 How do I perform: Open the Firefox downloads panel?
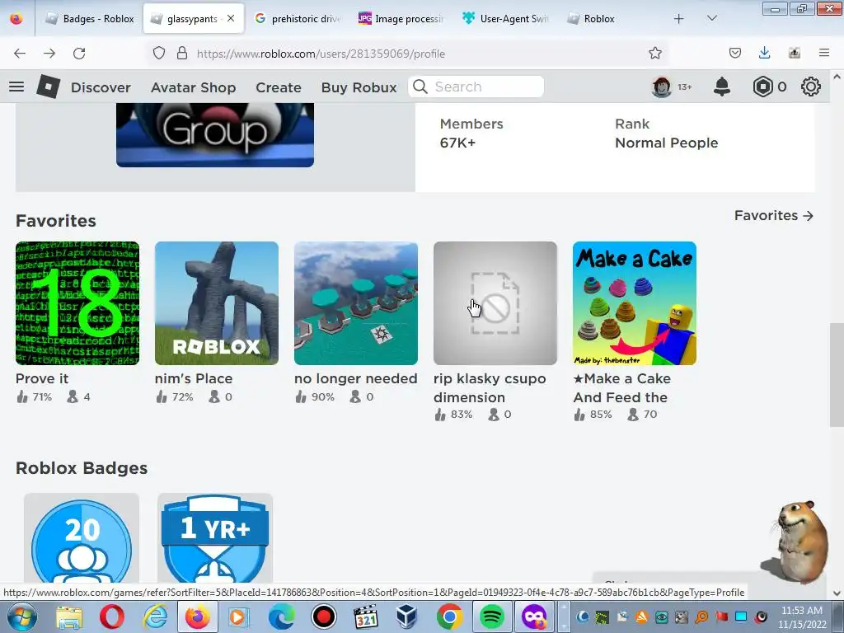click(x=764, y=54)
